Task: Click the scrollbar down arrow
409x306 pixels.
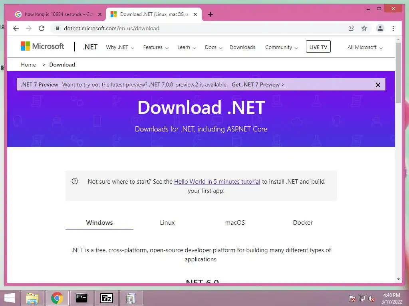Action: [x=398, y=279]
